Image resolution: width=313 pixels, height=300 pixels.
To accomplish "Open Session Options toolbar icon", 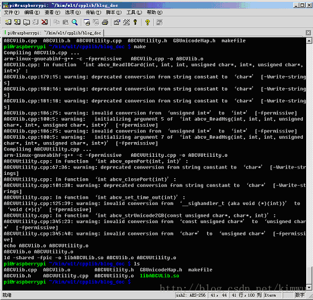I will click(117, 22).
